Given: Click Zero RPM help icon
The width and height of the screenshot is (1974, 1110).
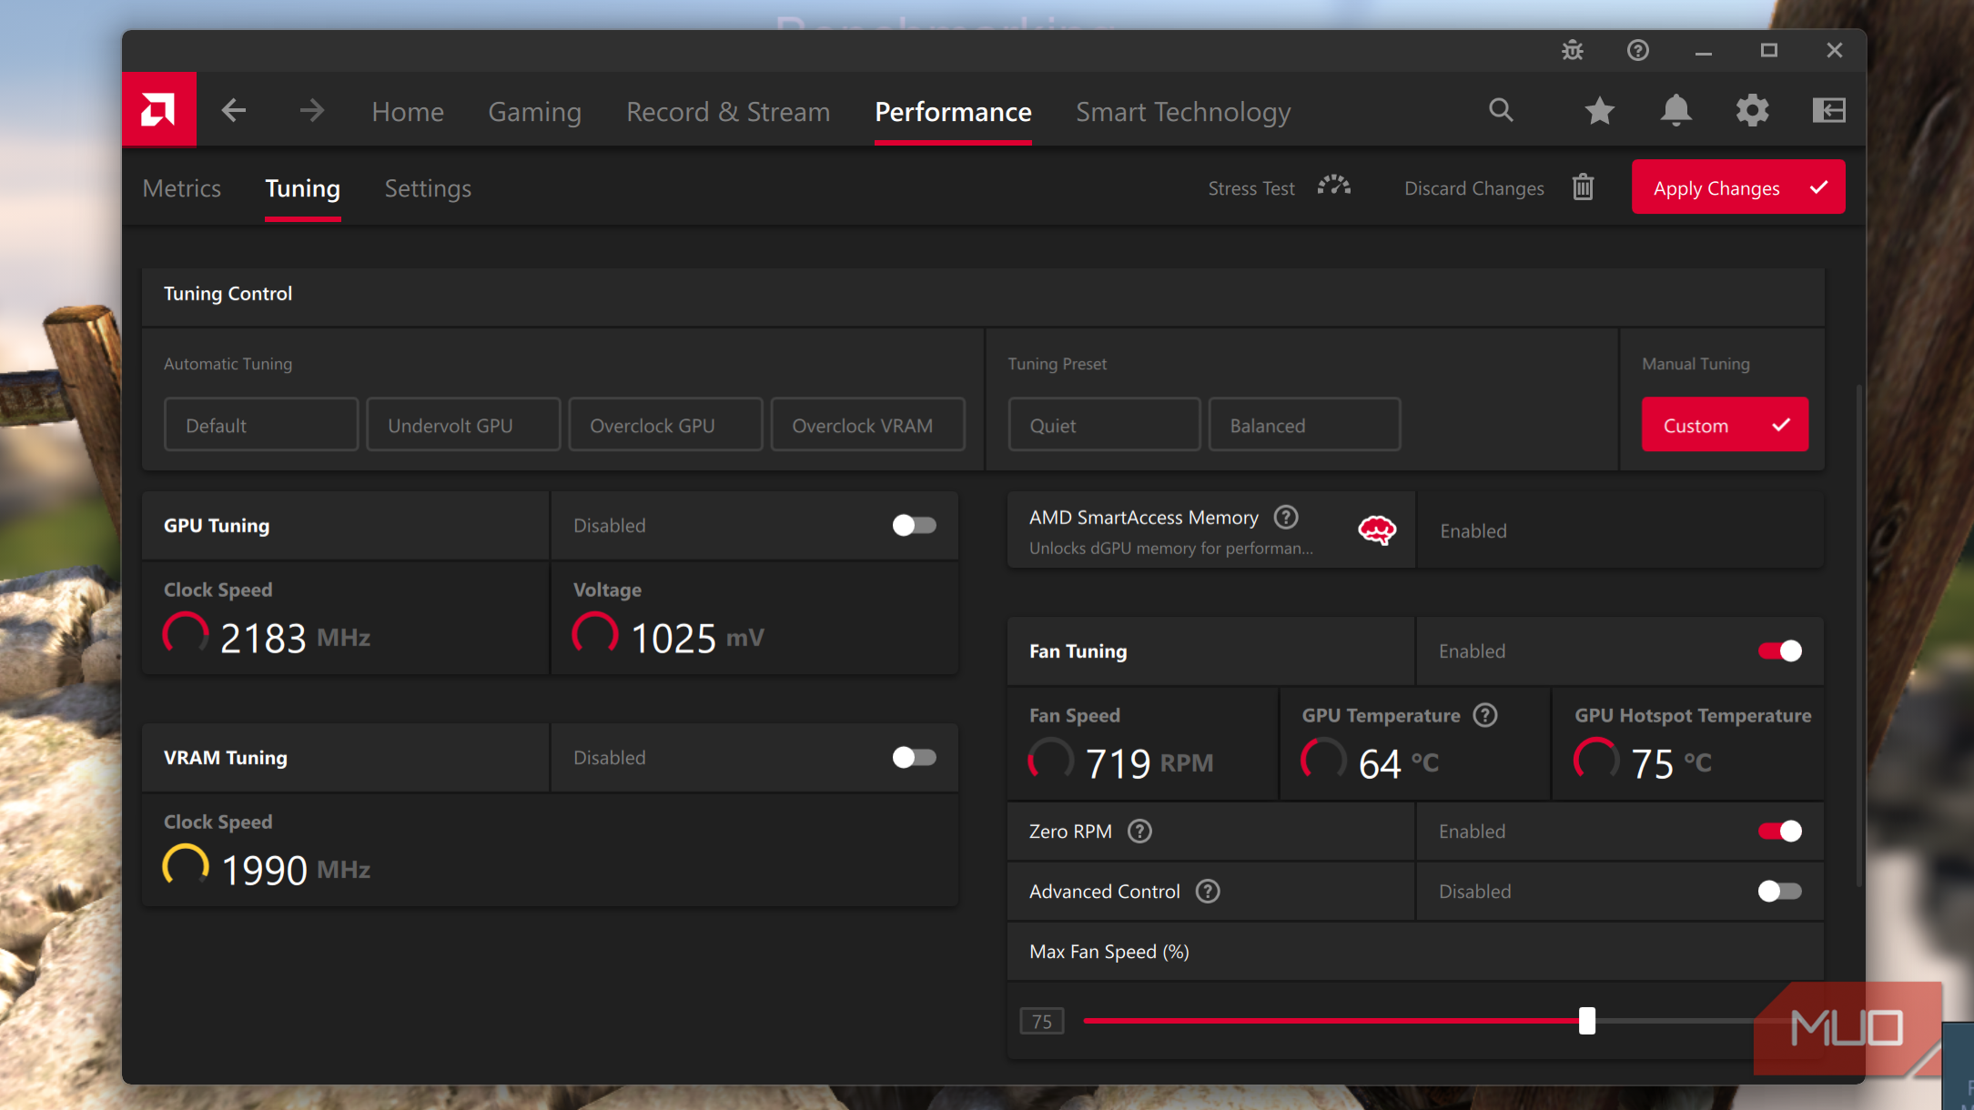Looking at the screenshot, I should (x=1139, y=832).
